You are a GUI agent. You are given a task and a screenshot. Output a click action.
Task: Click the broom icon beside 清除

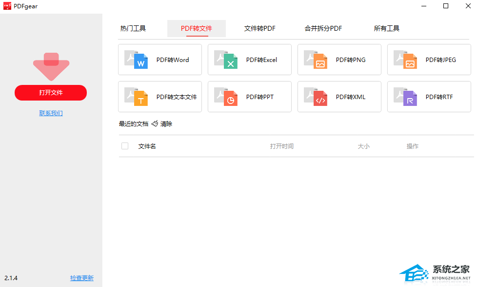155,124
